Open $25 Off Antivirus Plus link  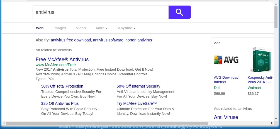tap(60, 103)
